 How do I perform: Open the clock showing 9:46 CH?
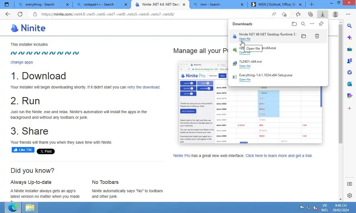(341, 208)
